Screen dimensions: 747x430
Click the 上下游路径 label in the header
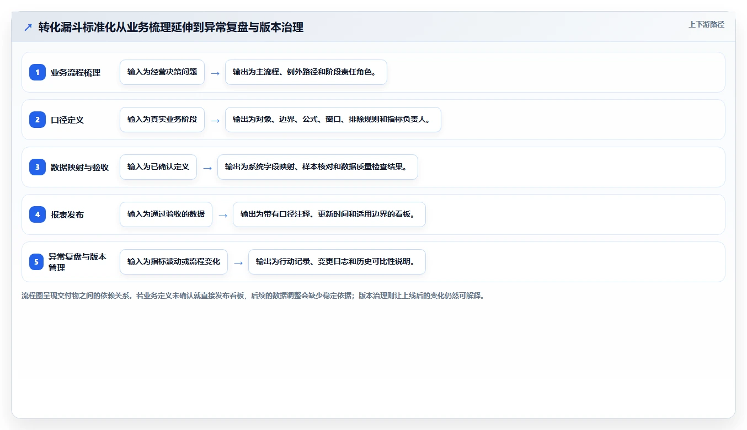click(x=706, y=24)
